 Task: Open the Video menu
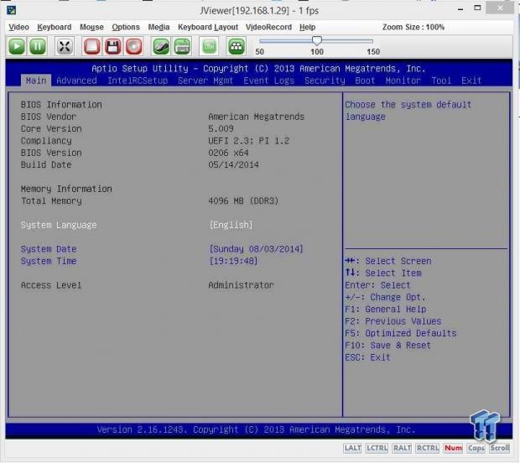coord(19,27)
